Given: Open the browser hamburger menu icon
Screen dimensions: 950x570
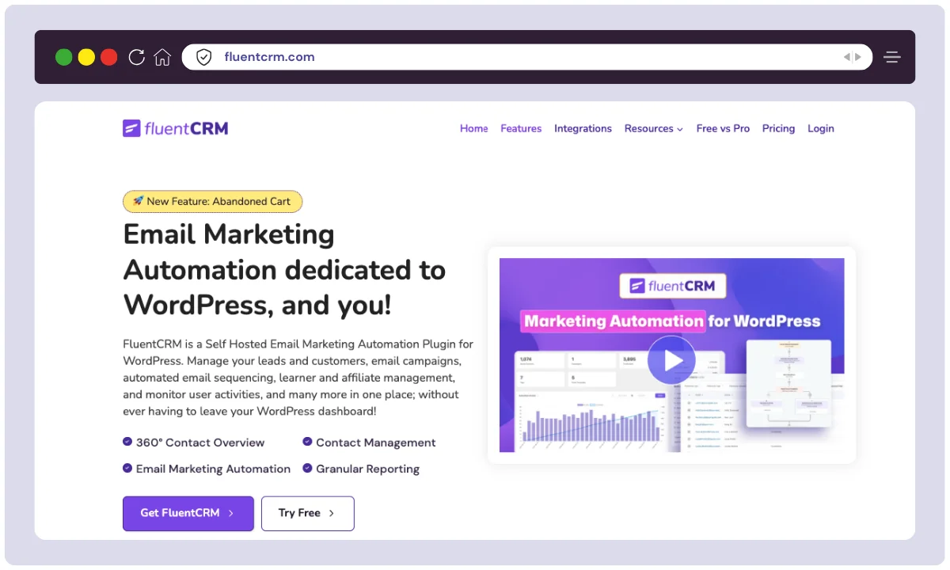Looking at the screenshot, I should pos(892,57).
